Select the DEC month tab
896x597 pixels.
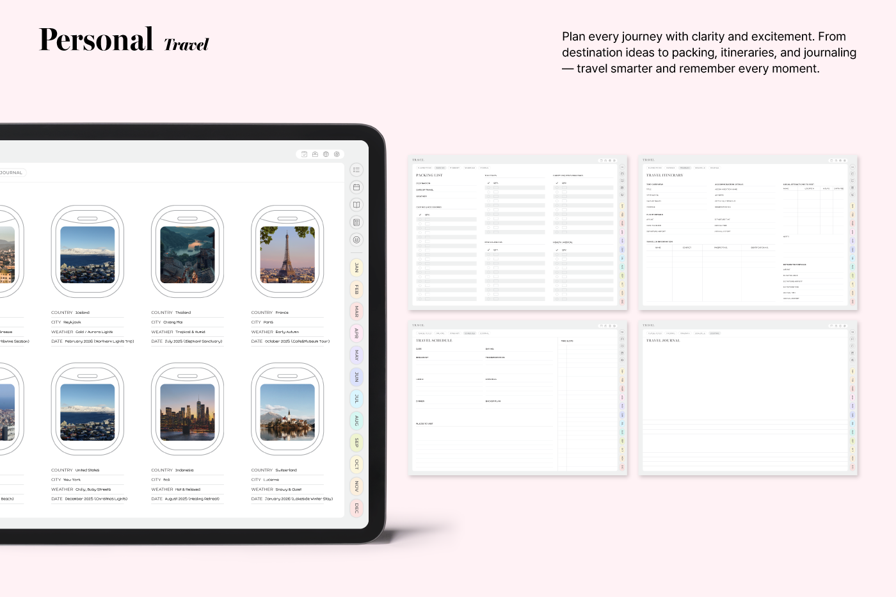(x=356, y=508)
